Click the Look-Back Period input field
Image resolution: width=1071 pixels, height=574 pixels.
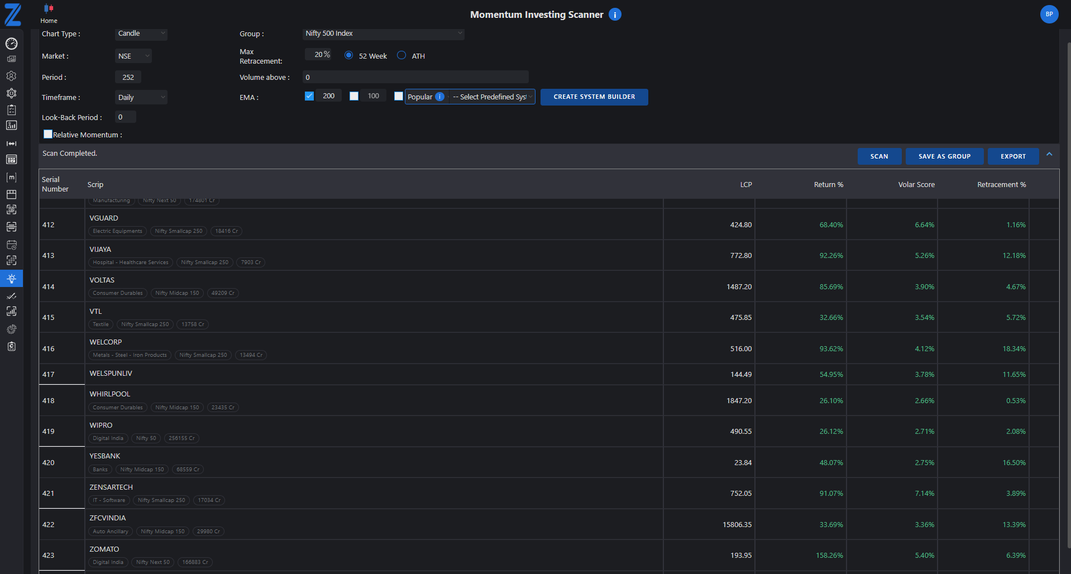126,117
